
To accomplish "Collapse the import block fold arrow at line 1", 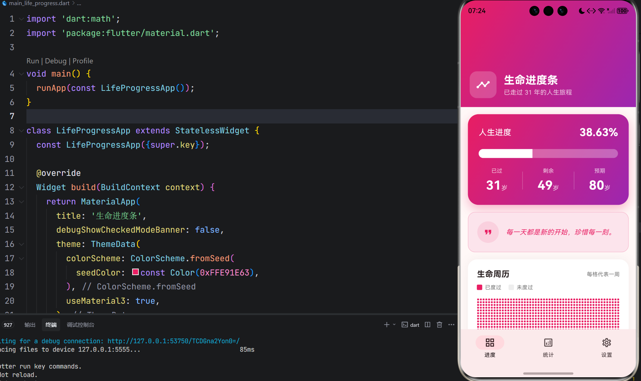I will coord(21,19).
